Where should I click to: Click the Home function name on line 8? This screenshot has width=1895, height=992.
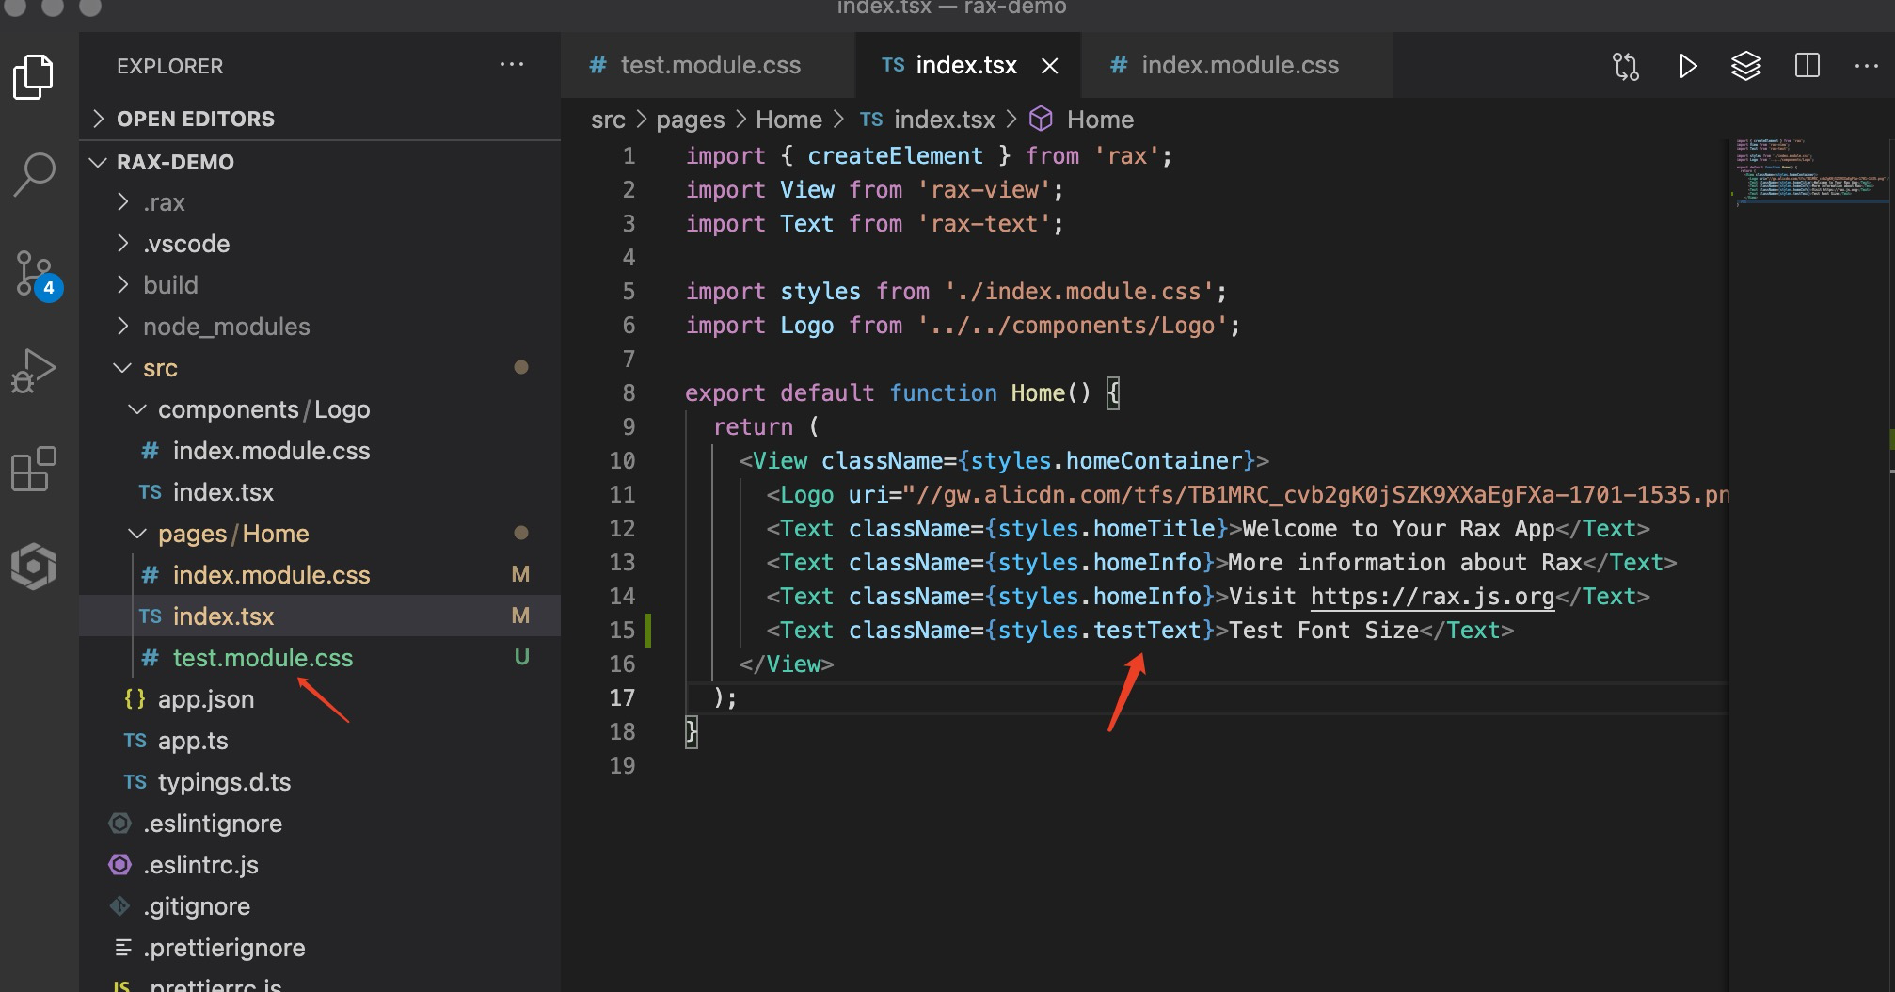[1038, 393]
